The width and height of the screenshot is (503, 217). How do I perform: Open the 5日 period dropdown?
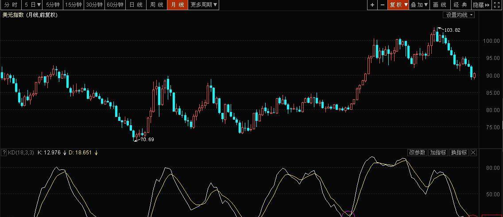pyautogui.click(x=32, y=5)
